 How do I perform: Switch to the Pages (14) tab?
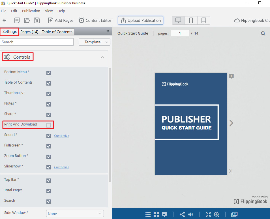29,32
